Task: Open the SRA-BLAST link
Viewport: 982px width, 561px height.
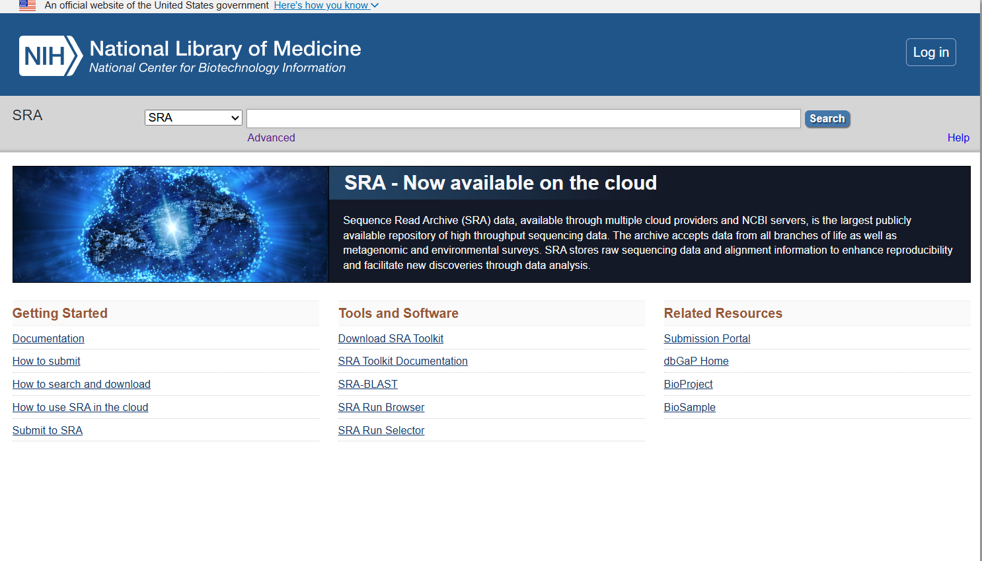Action: (x=367, y=384)
